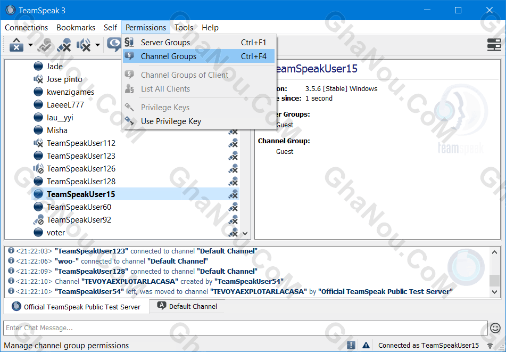Select Server Groups menu entry

click(199, 42)
